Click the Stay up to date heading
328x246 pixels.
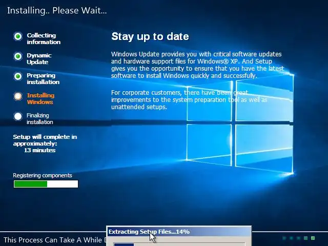point(150,36)
